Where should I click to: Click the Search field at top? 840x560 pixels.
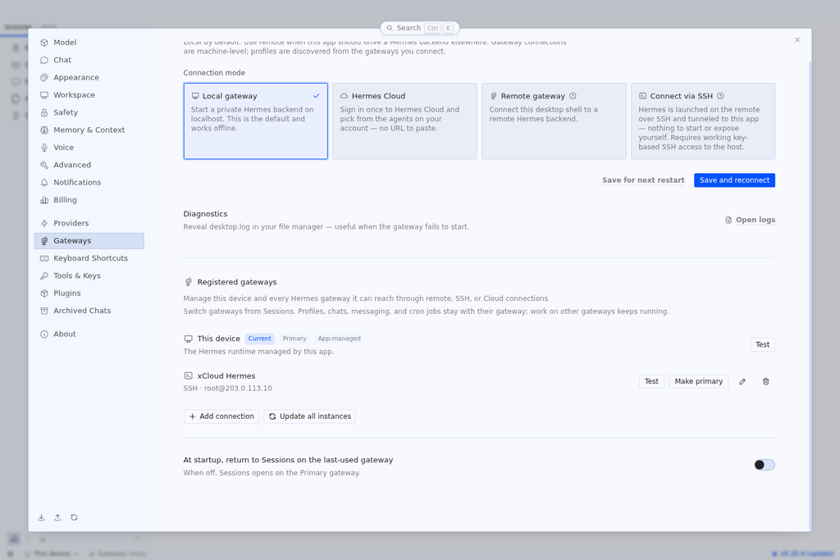coord(419,28)
